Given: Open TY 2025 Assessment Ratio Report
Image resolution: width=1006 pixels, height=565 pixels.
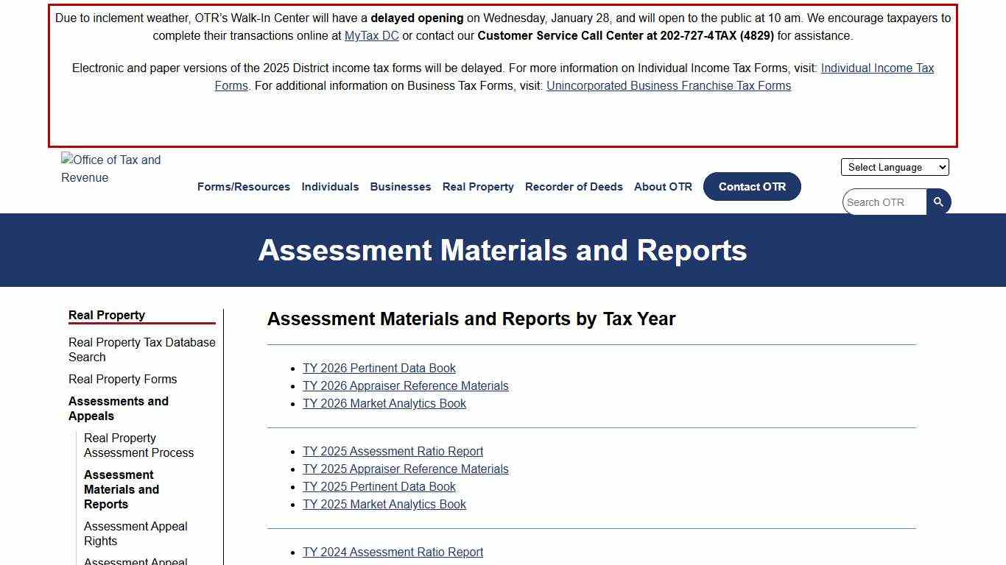Looking at the screenshot, I should point(393,451).
